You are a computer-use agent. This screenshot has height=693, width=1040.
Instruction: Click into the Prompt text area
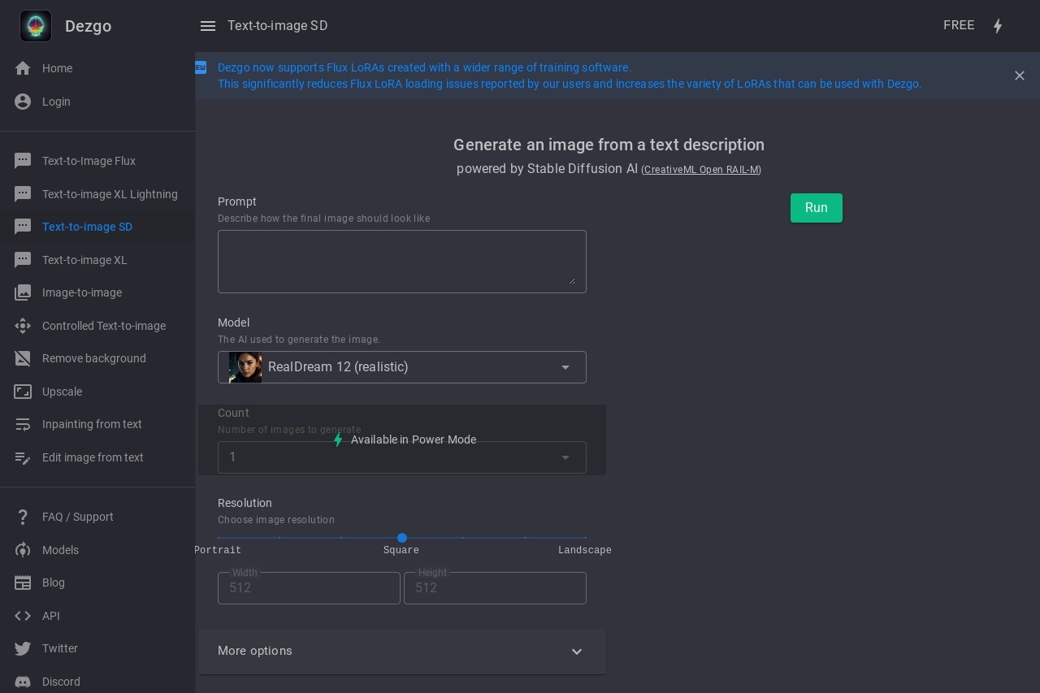[401, 261]
